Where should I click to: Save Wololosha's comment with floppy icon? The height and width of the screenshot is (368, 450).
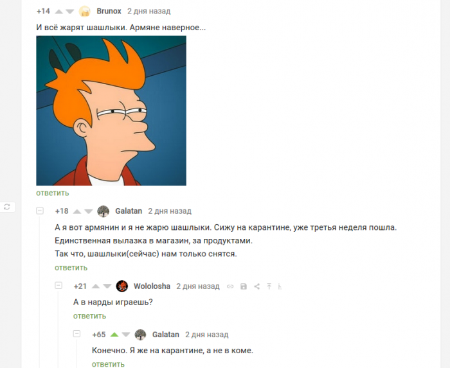click(x=244, y=286)
